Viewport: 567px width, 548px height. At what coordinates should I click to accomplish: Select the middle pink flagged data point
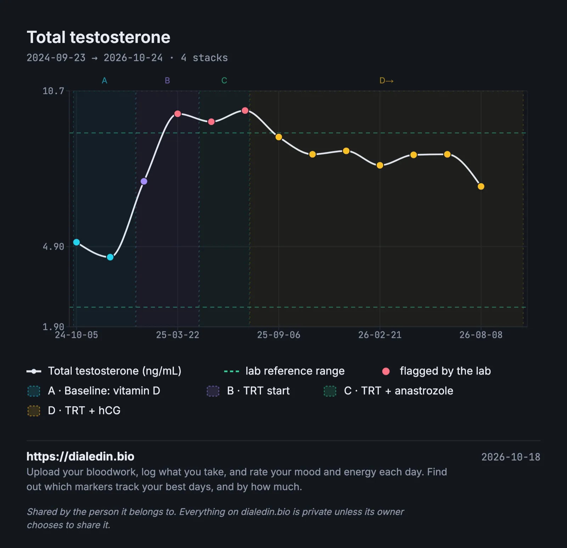click(211, 122)
